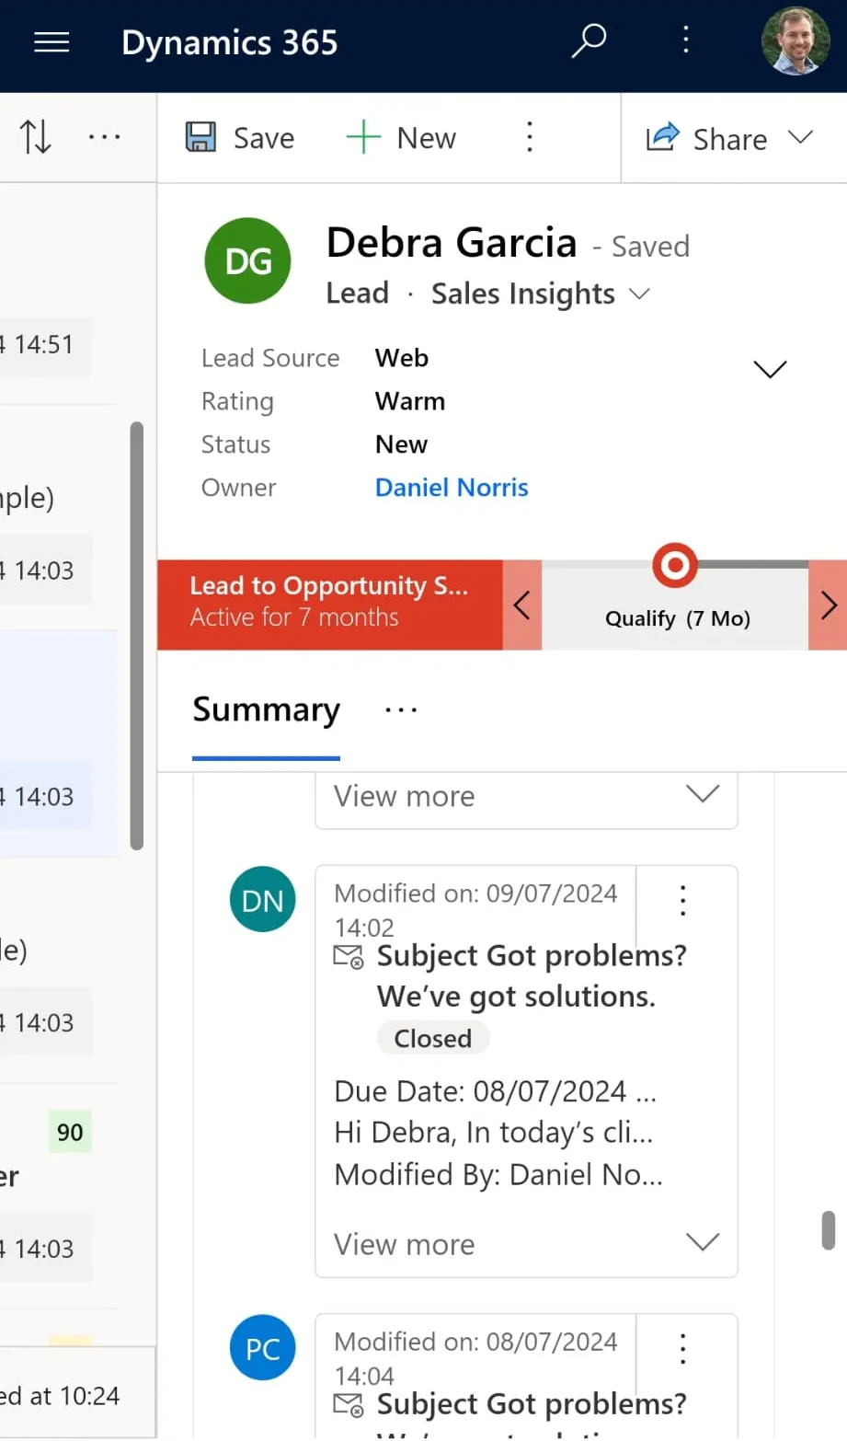Click the Closed status badge
847x1441 pixels.
pyautogui.click(x=433, y=1039)
